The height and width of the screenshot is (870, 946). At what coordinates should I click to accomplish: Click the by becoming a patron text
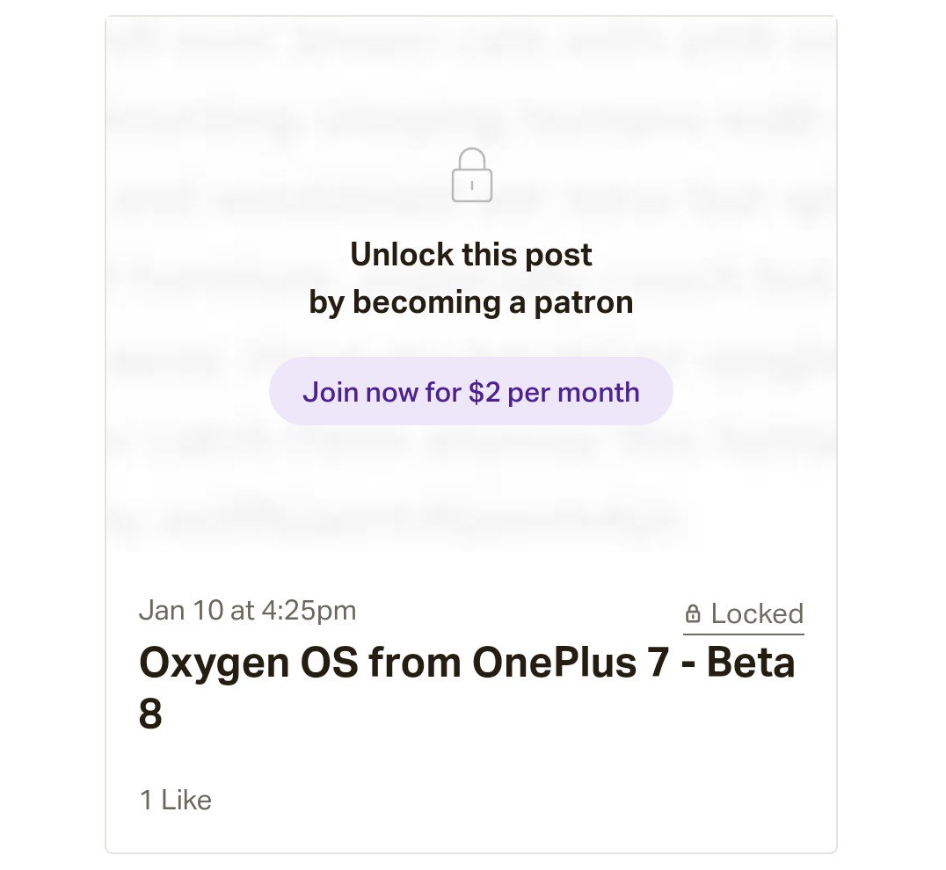click(x=471, y=302)
